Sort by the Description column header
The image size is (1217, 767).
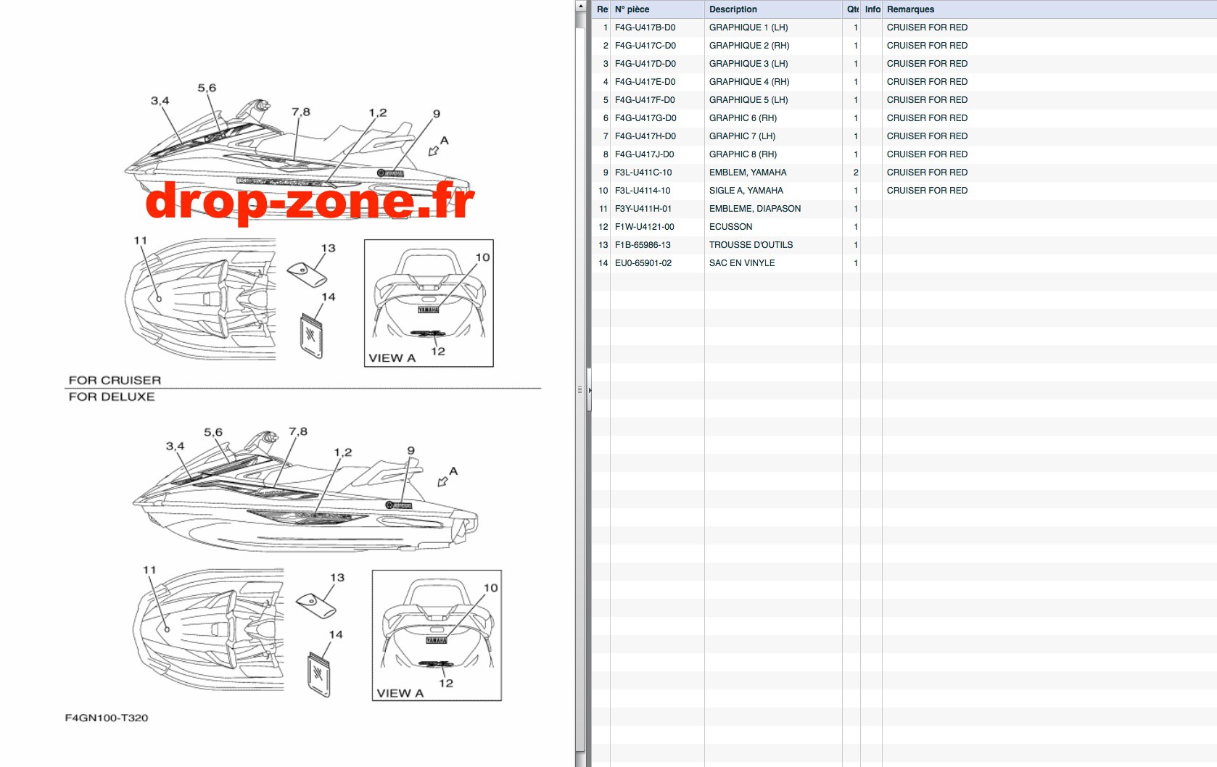pos(773,9)
